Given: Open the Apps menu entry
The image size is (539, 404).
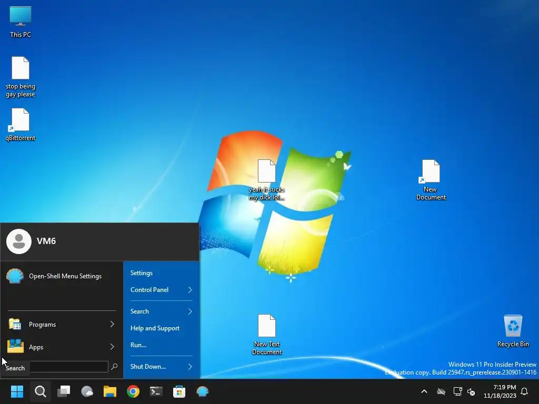Looking at the screenshot, I should point(62,347).
